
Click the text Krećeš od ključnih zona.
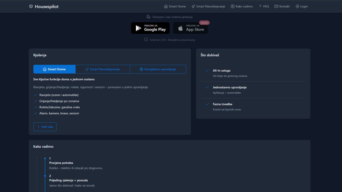pyautogui.click(x=227, y=110)
